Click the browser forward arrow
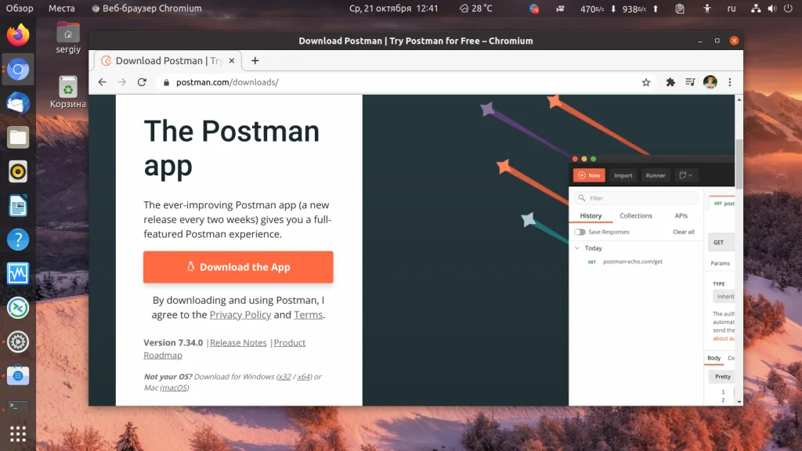 pos(121,82)
